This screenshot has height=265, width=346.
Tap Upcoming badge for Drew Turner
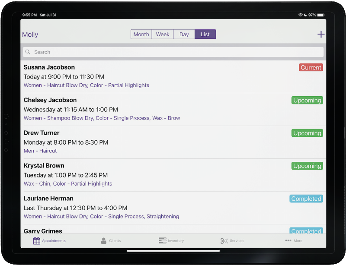[x=307, y=133]
